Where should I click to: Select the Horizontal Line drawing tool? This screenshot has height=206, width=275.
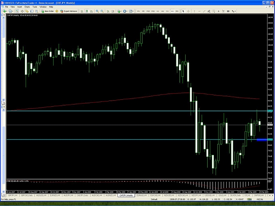point(199,11)
